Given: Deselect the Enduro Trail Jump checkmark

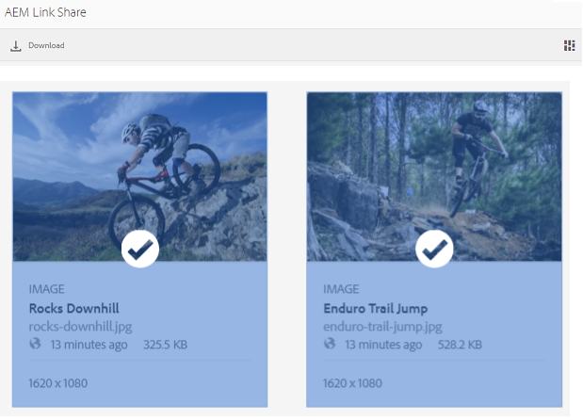Looking at the screenshot, I should (434, 249).
